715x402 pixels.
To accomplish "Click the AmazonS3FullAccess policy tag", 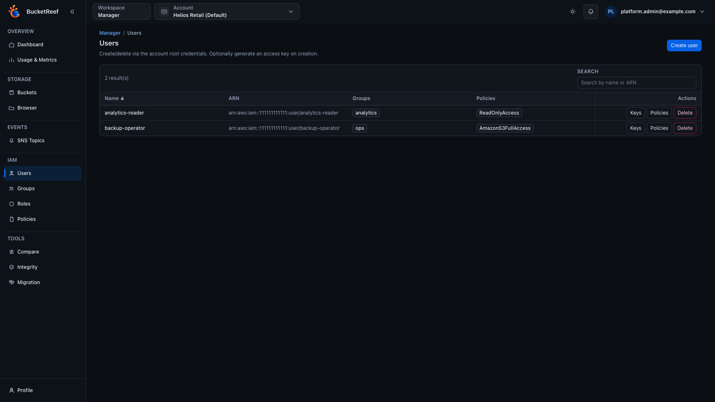I will point(505,128).
